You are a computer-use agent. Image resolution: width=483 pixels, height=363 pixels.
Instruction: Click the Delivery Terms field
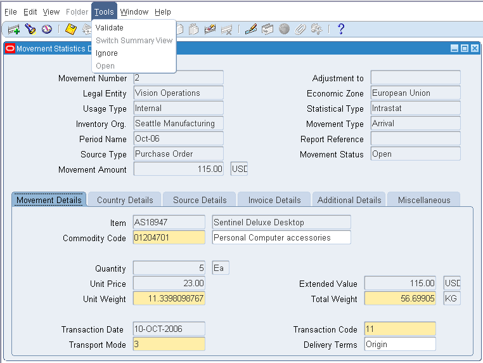(400, 344)
